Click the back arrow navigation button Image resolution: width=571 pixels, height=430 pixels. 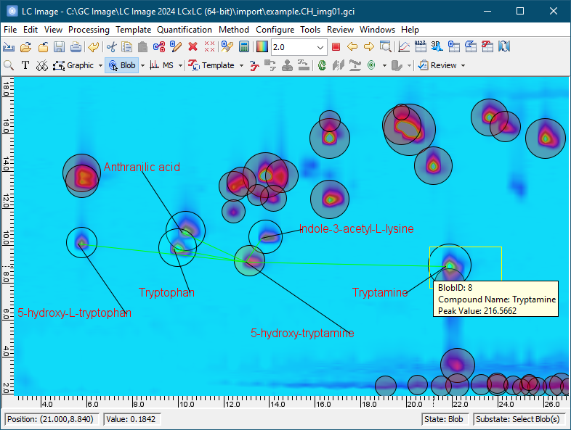(352, 47)
